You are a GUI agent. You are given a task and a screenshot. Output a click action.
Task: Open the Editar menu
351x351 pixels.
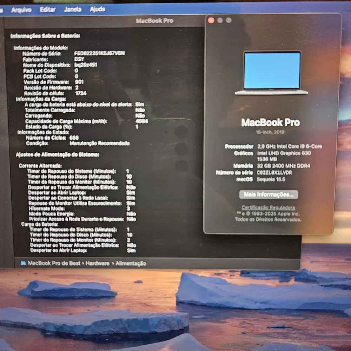coord(47,9)
